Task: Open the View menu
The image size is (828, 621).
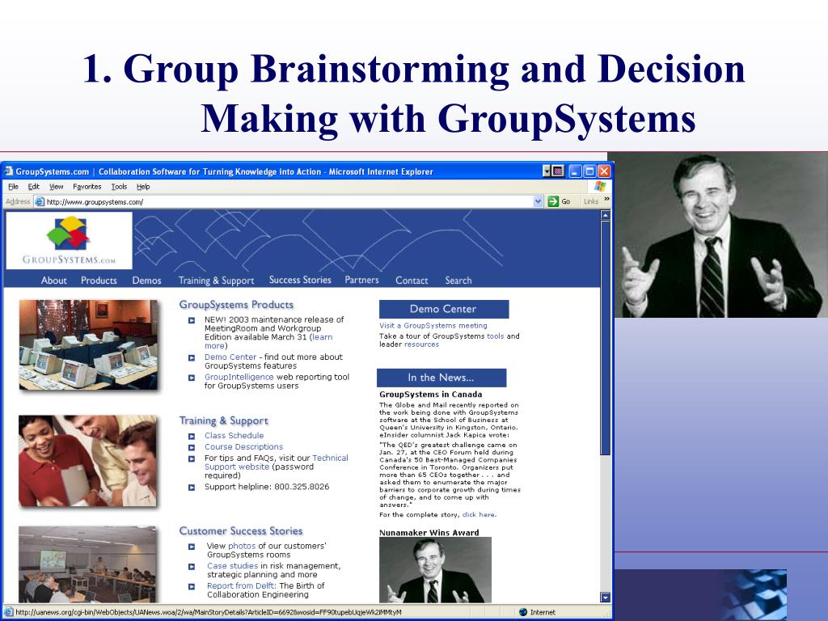Action: [56, 187]
